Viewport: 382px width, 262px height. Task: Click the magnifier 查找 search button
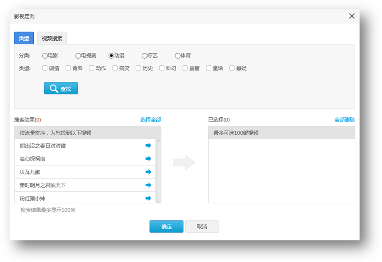click(61, 88)
